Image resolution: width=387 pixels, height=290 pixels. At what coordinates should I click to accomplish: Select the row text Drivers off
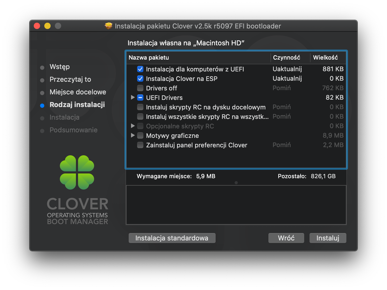tap(162, 88)
